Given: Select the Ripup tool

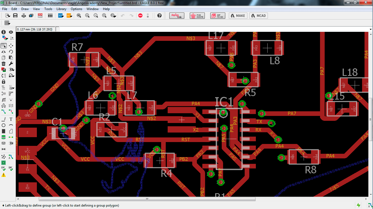Looking at the screenshot, I should [x=11, y=112].
